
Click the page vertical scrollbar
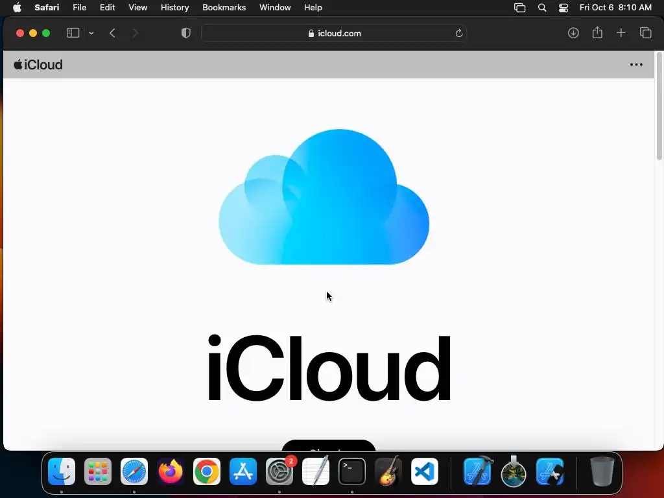(x=659, y=106)
